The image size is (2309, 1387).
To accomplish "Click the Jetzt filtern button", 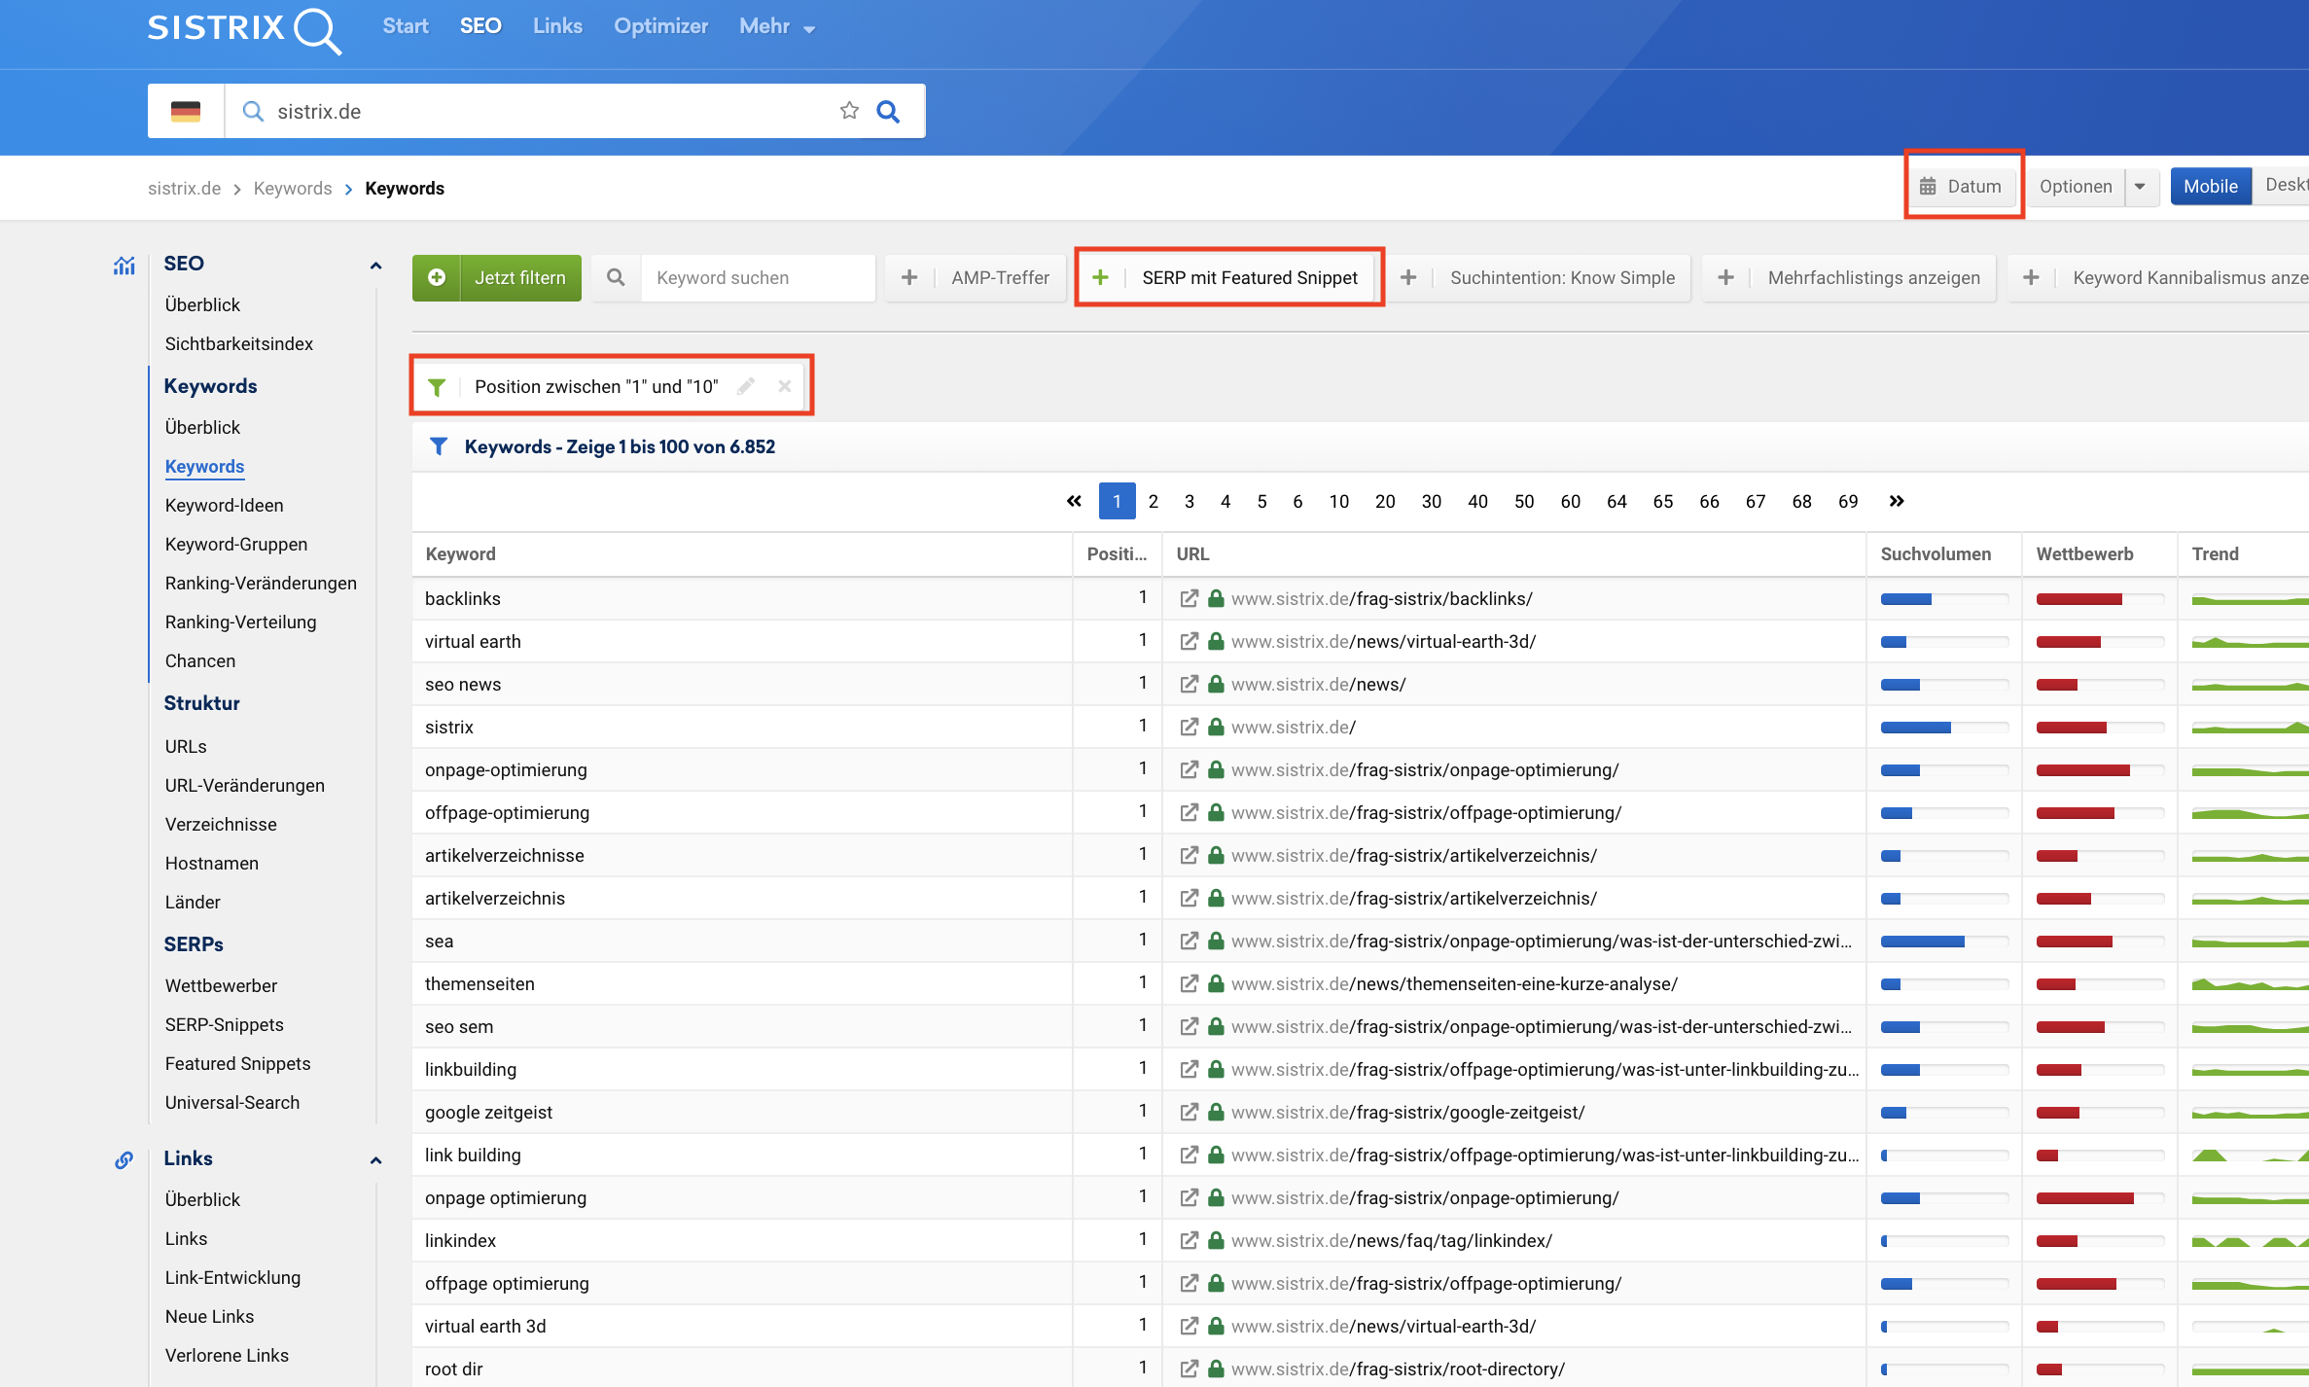I will point(497,277).
